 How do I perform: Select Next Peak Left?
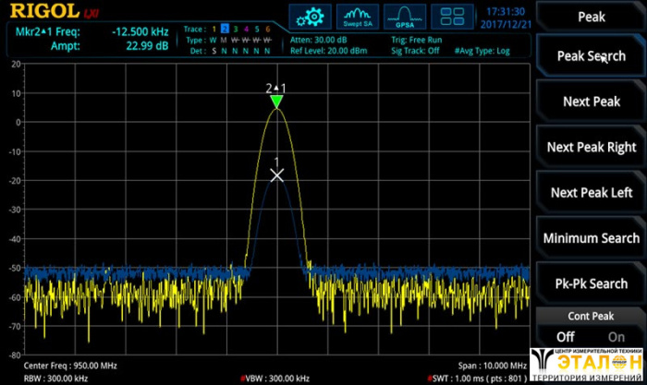591,192
